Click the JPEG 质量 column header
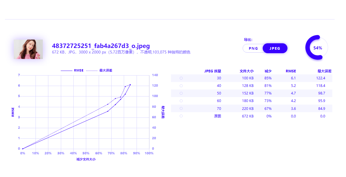Image resolution: width=346 pixels, height=177 pixels. [x=213, y=71]
